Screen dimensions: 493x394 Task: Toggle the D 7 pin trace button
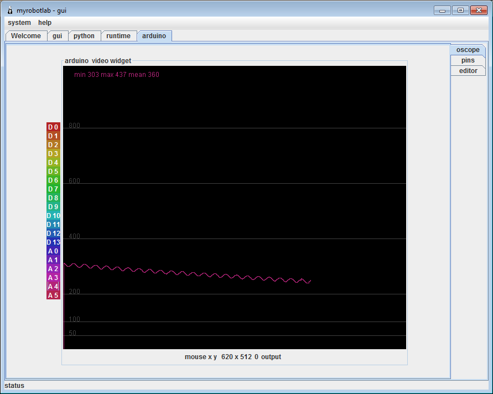[x=53, y=189]
